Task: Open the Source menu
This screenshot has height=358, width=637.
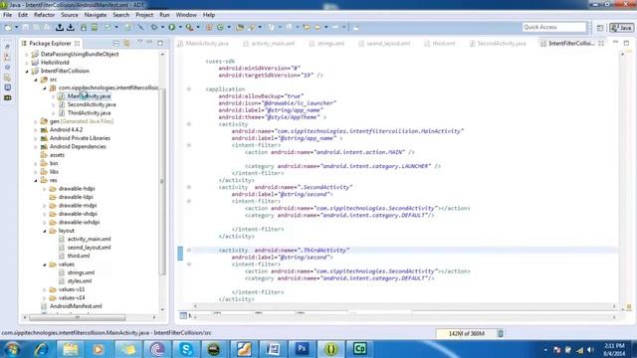Action: pos(70,15)
